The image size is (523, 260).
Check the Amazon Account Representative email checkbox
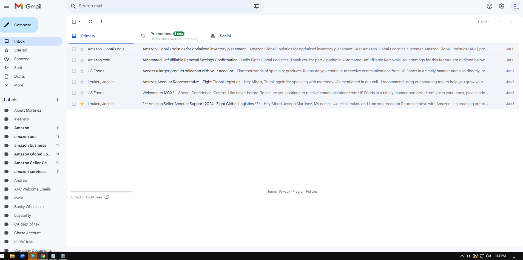pyautogui.click(x=74, y=82)
